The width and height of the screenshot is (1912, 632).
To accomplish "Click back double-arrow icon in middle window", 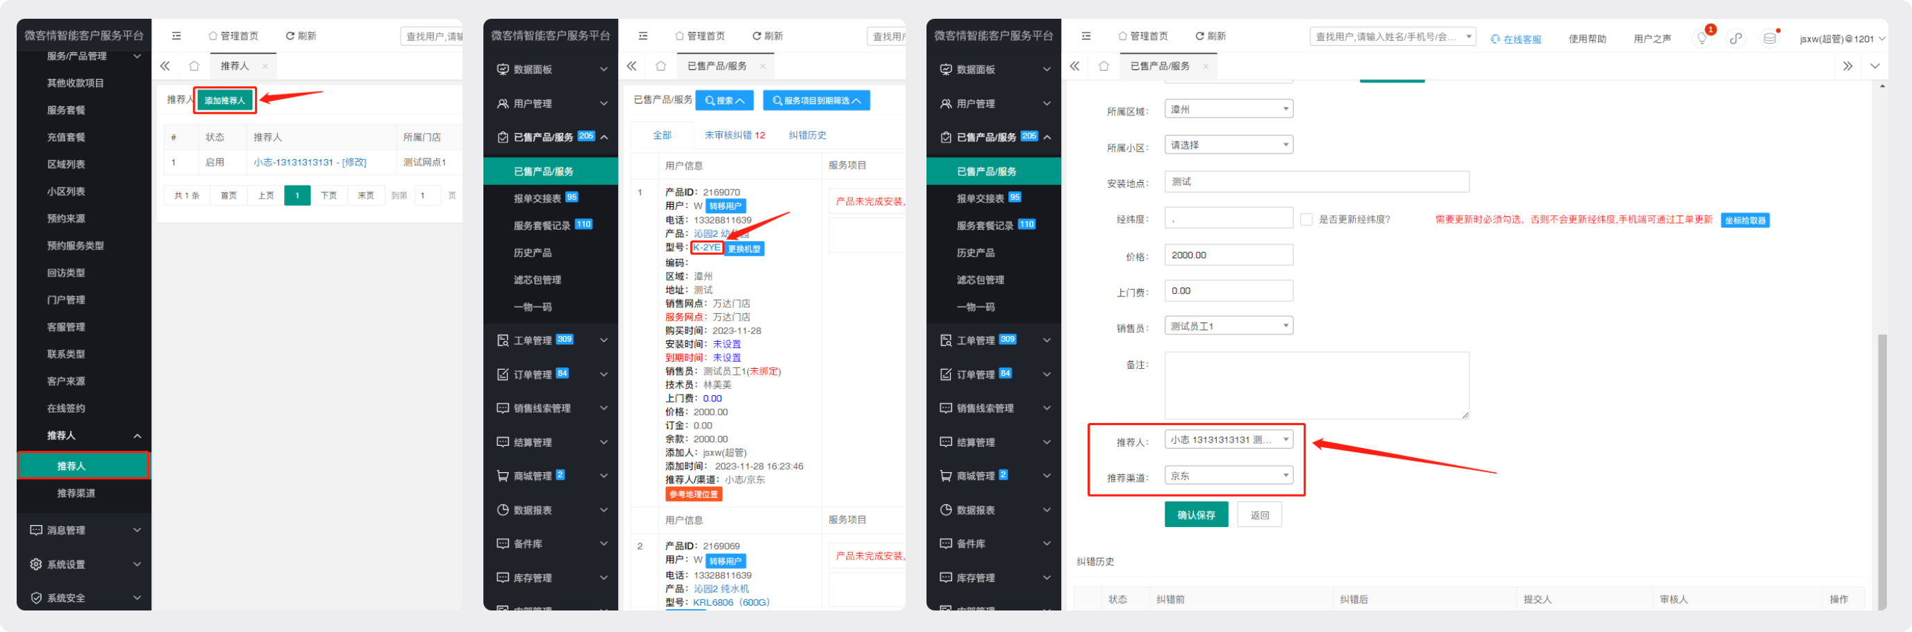I will (631, 66).
